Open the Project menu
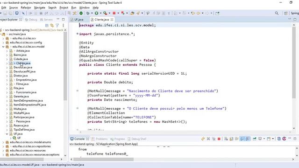299x168 pixels. coord(64,7)
